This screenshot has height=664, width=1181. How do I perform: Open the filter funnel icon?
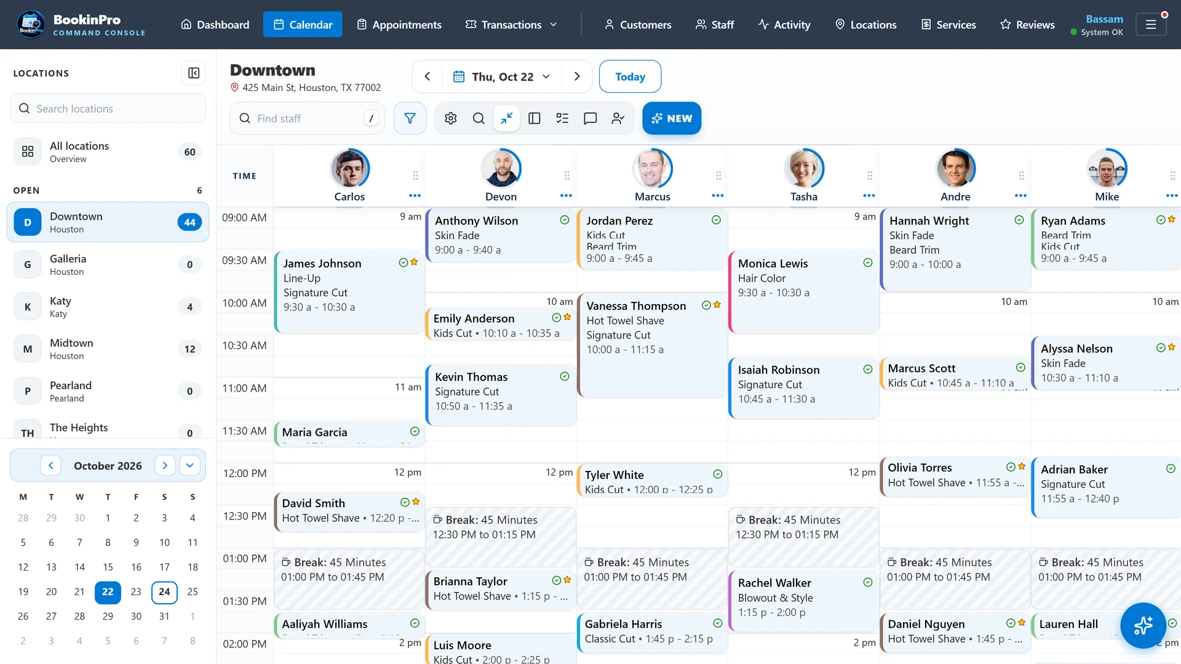[x=410, y=118]
